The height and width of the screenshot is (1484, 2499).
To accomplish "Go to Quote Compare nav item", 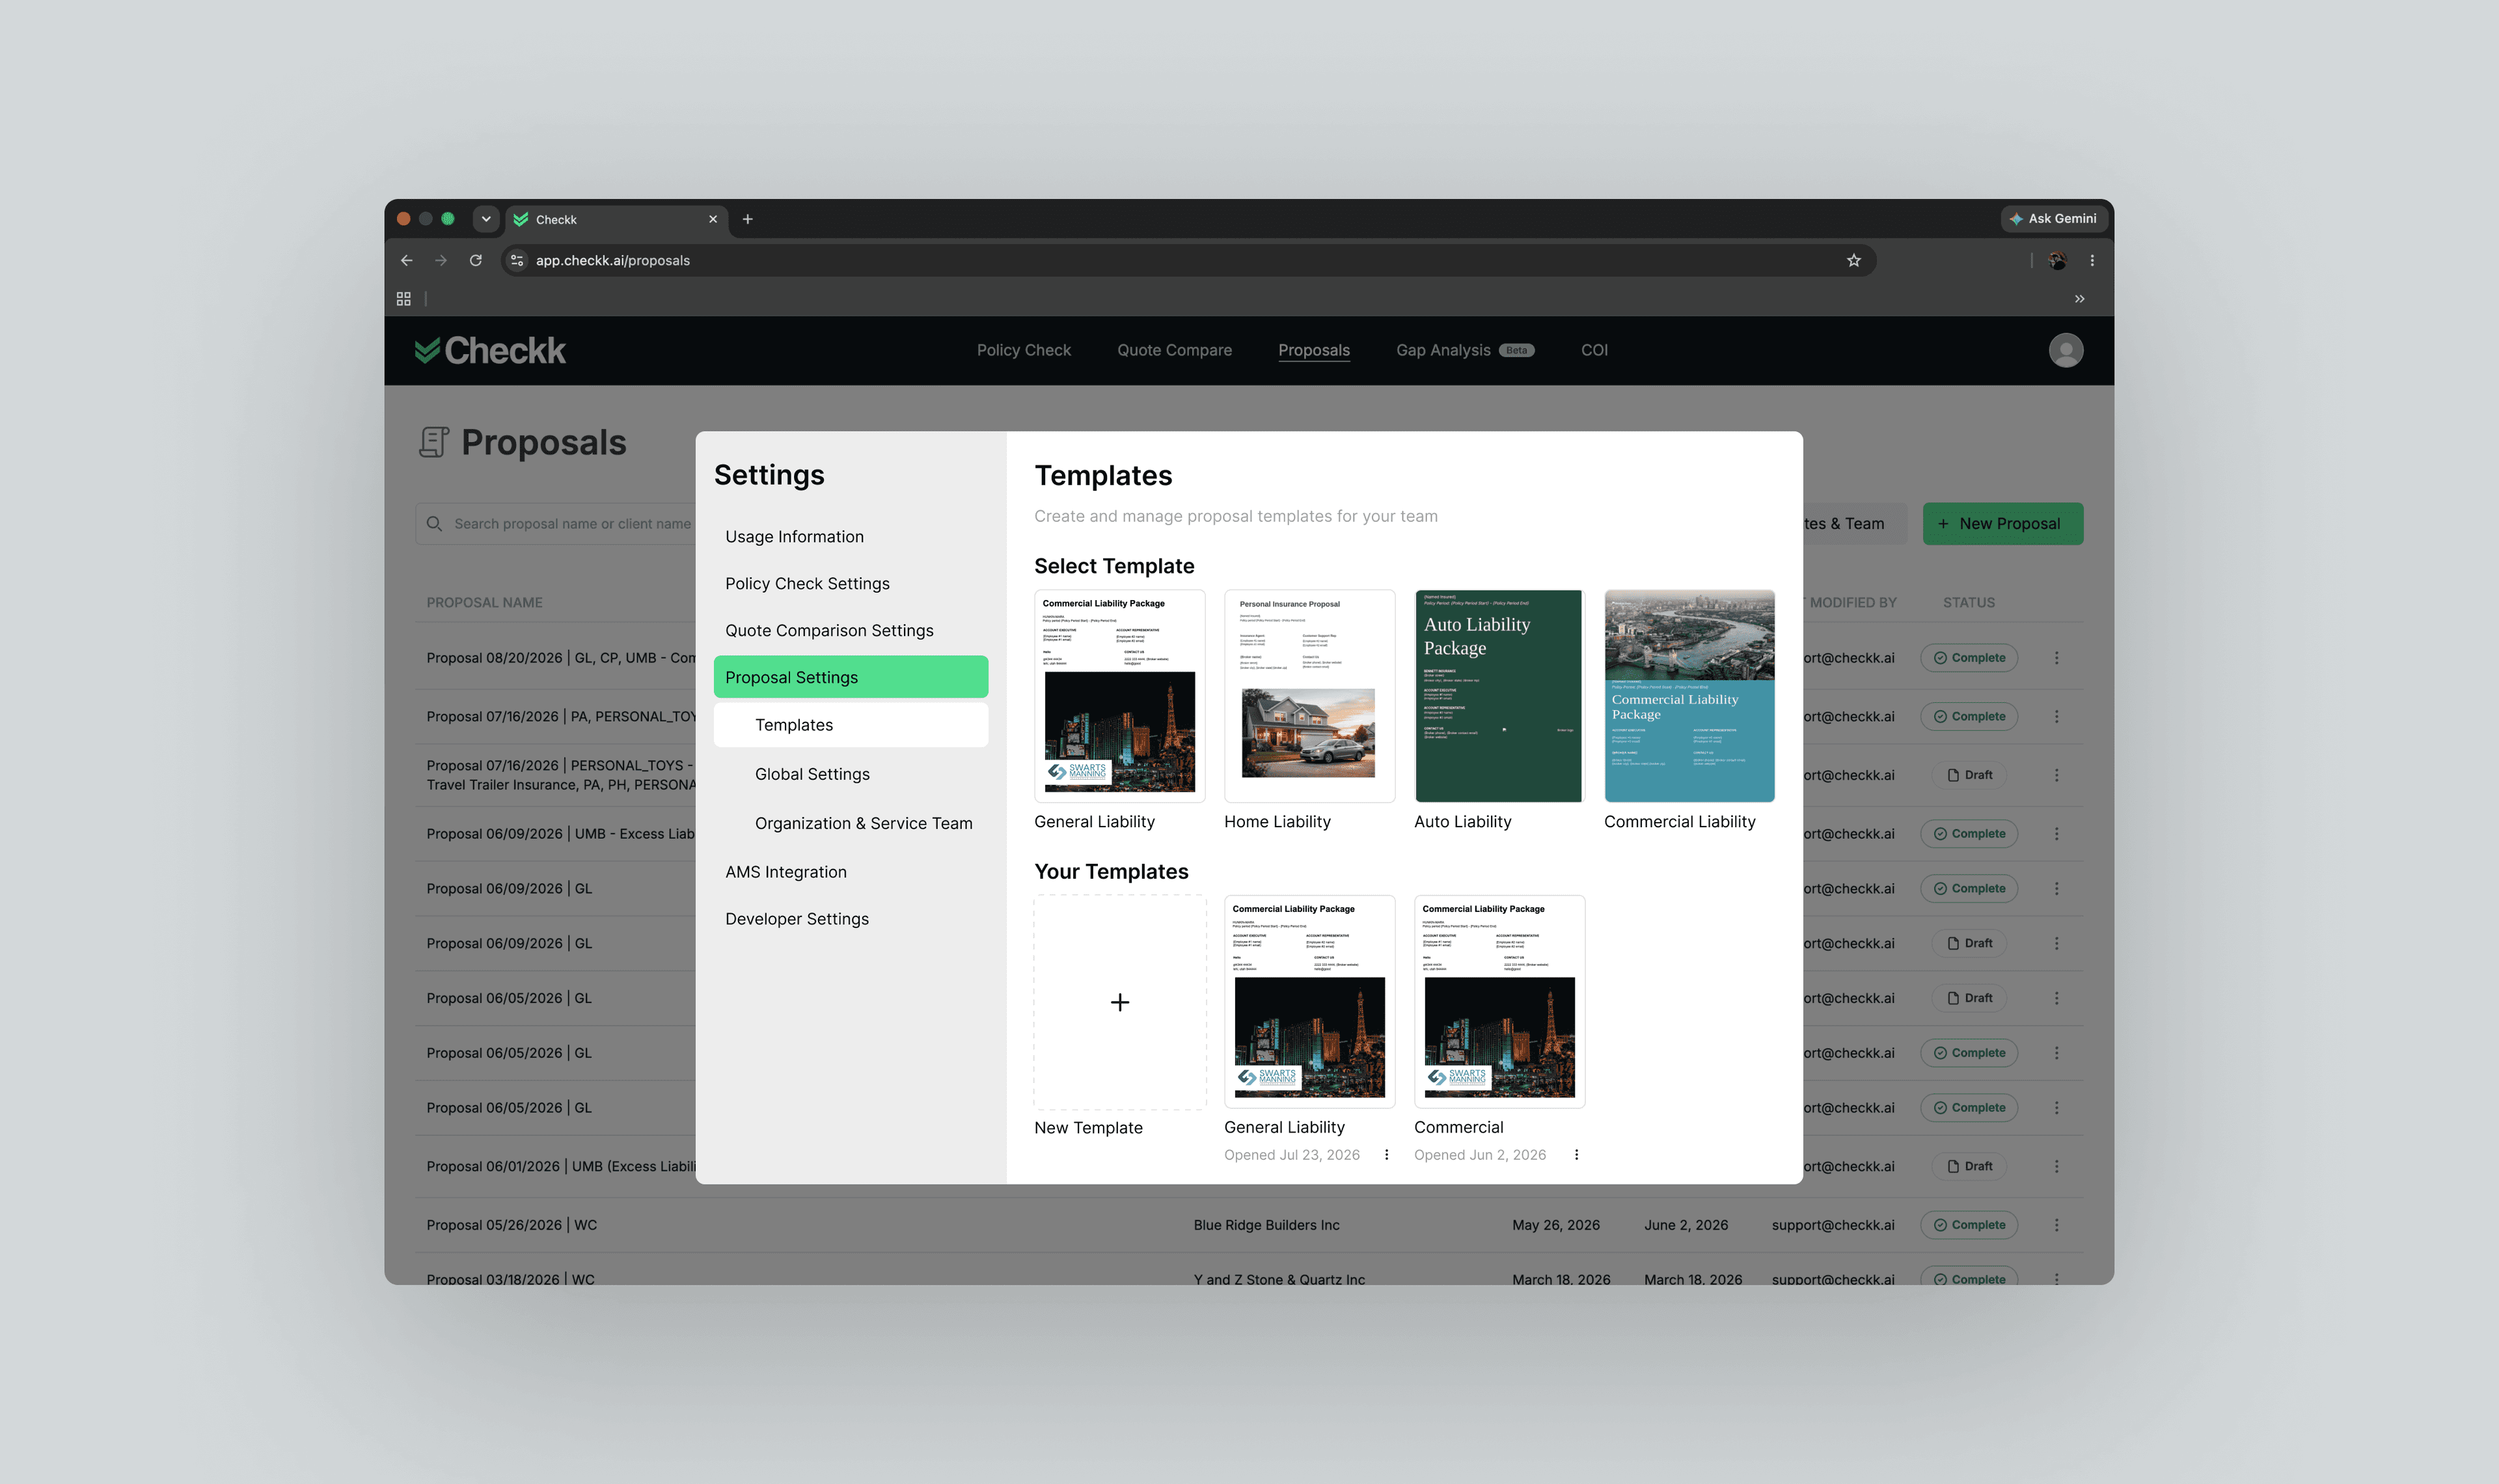I will 1175,350.
